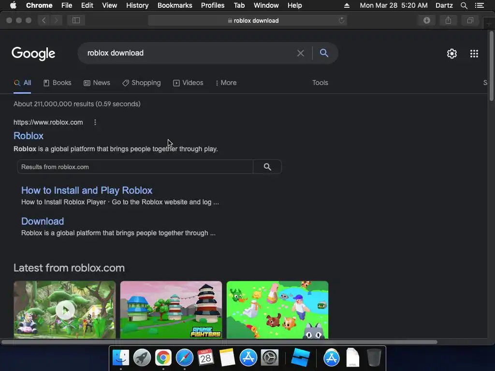This screenshot has height=371, width=495.
Task: Open How to Install and Play Roblox
Action: pyautogui.click(x=87, y=190)
